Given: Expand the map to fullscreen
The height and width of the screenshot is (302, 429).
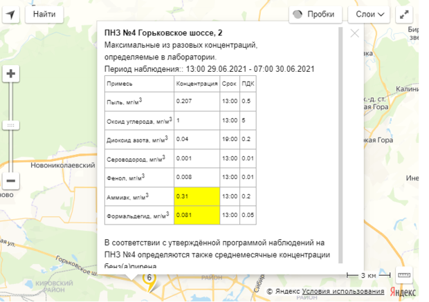Looking at the screenshot, I should tap(406, 14).
